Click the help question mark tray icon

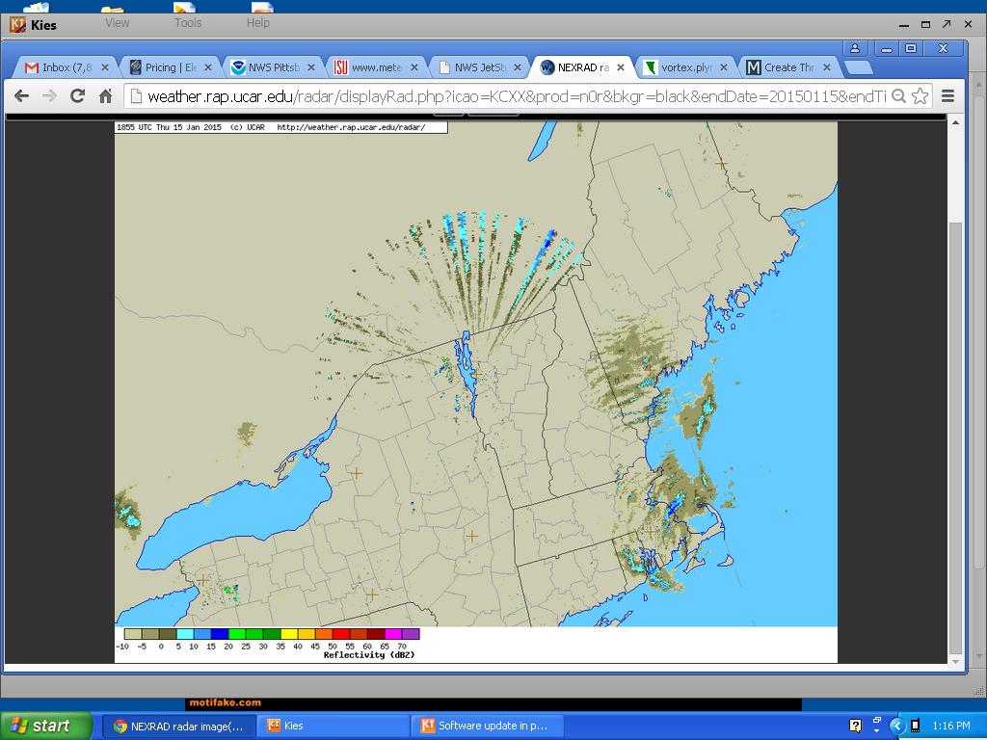point(855,726)
